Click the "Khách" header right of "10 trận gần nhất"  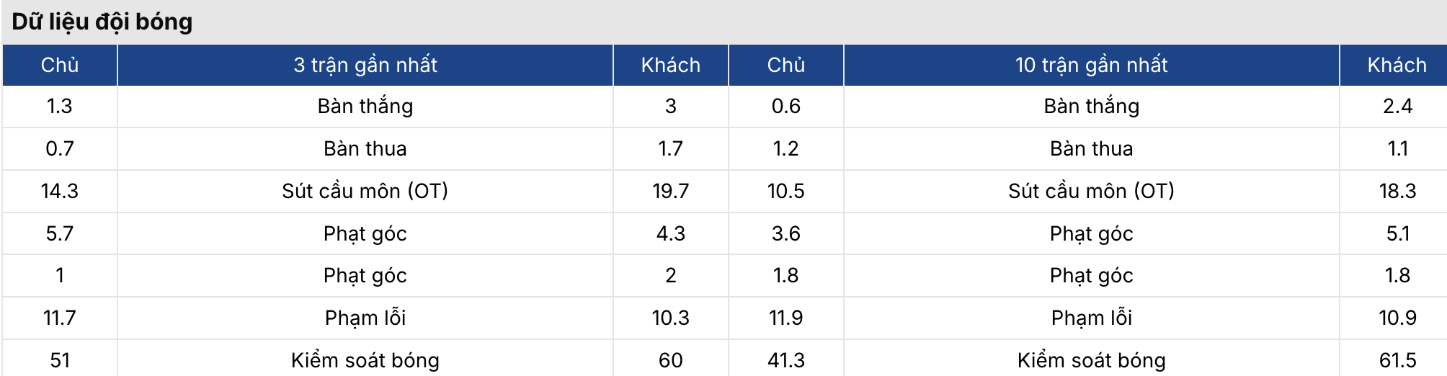pos(1397,65)
